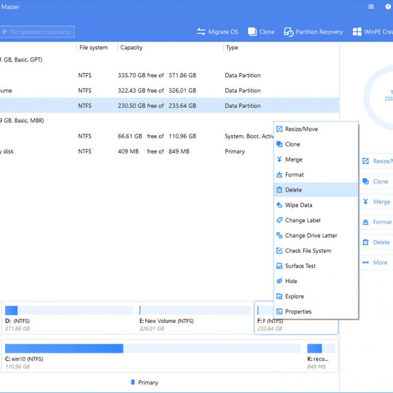Click the Change Label tag icon
The height and width of the screenshot is (393, 393).
click(x=279, y=220)
